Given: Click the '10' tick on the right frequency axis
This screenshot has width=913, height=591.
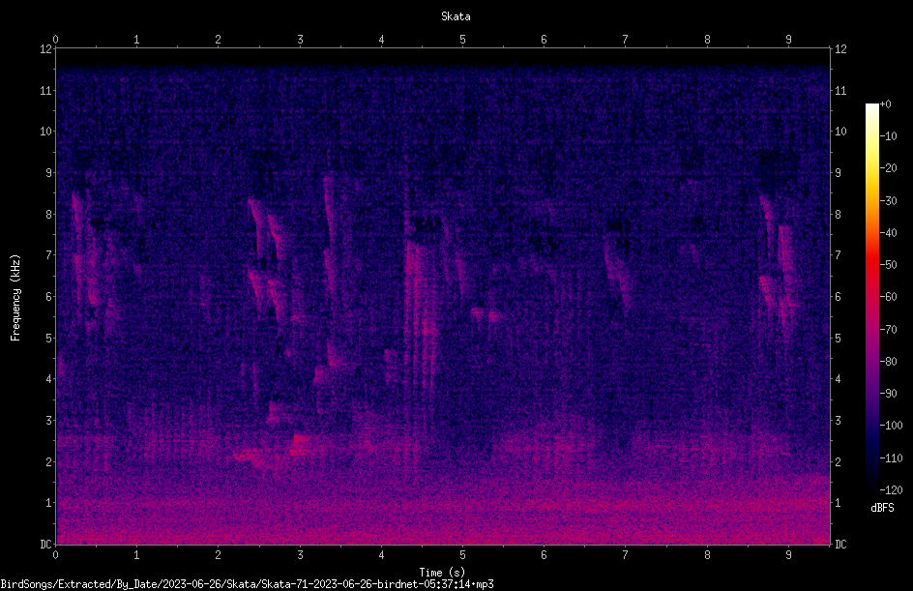Looking at the screenshot, I should tap(840, 132).
